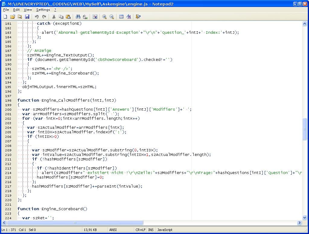The width and height of the screenshot is (309, 234).
Task: Click the '// Anzeige' comment
Action: point(39,51)
